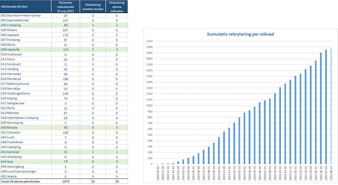Click the 2021-06-30 chart bar
Image resolution: width=338 pixels, height=185 pixels.
coord(321,108)
